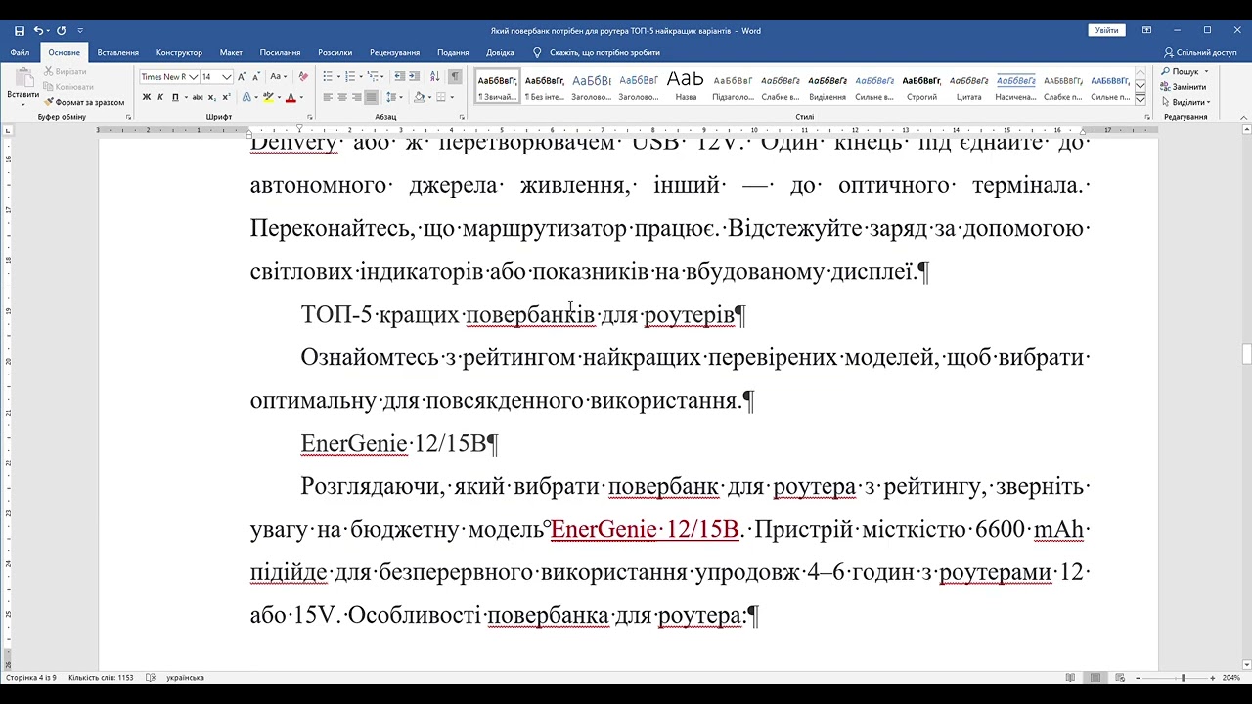This screenshot has width=1252, height=704.
Task: Open the Файл tab
Action: tap(20, 52)
